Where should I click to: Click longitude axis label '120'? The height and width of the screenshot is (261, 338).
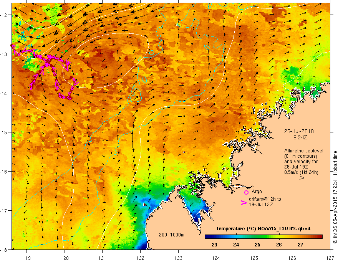coord(65,258)
